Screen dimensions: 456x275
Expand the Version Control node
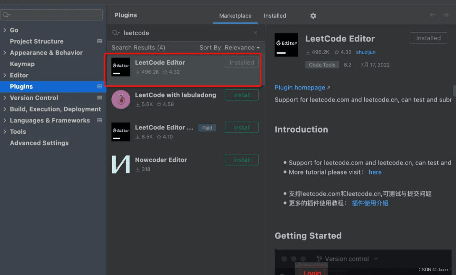tap(4, 98)
